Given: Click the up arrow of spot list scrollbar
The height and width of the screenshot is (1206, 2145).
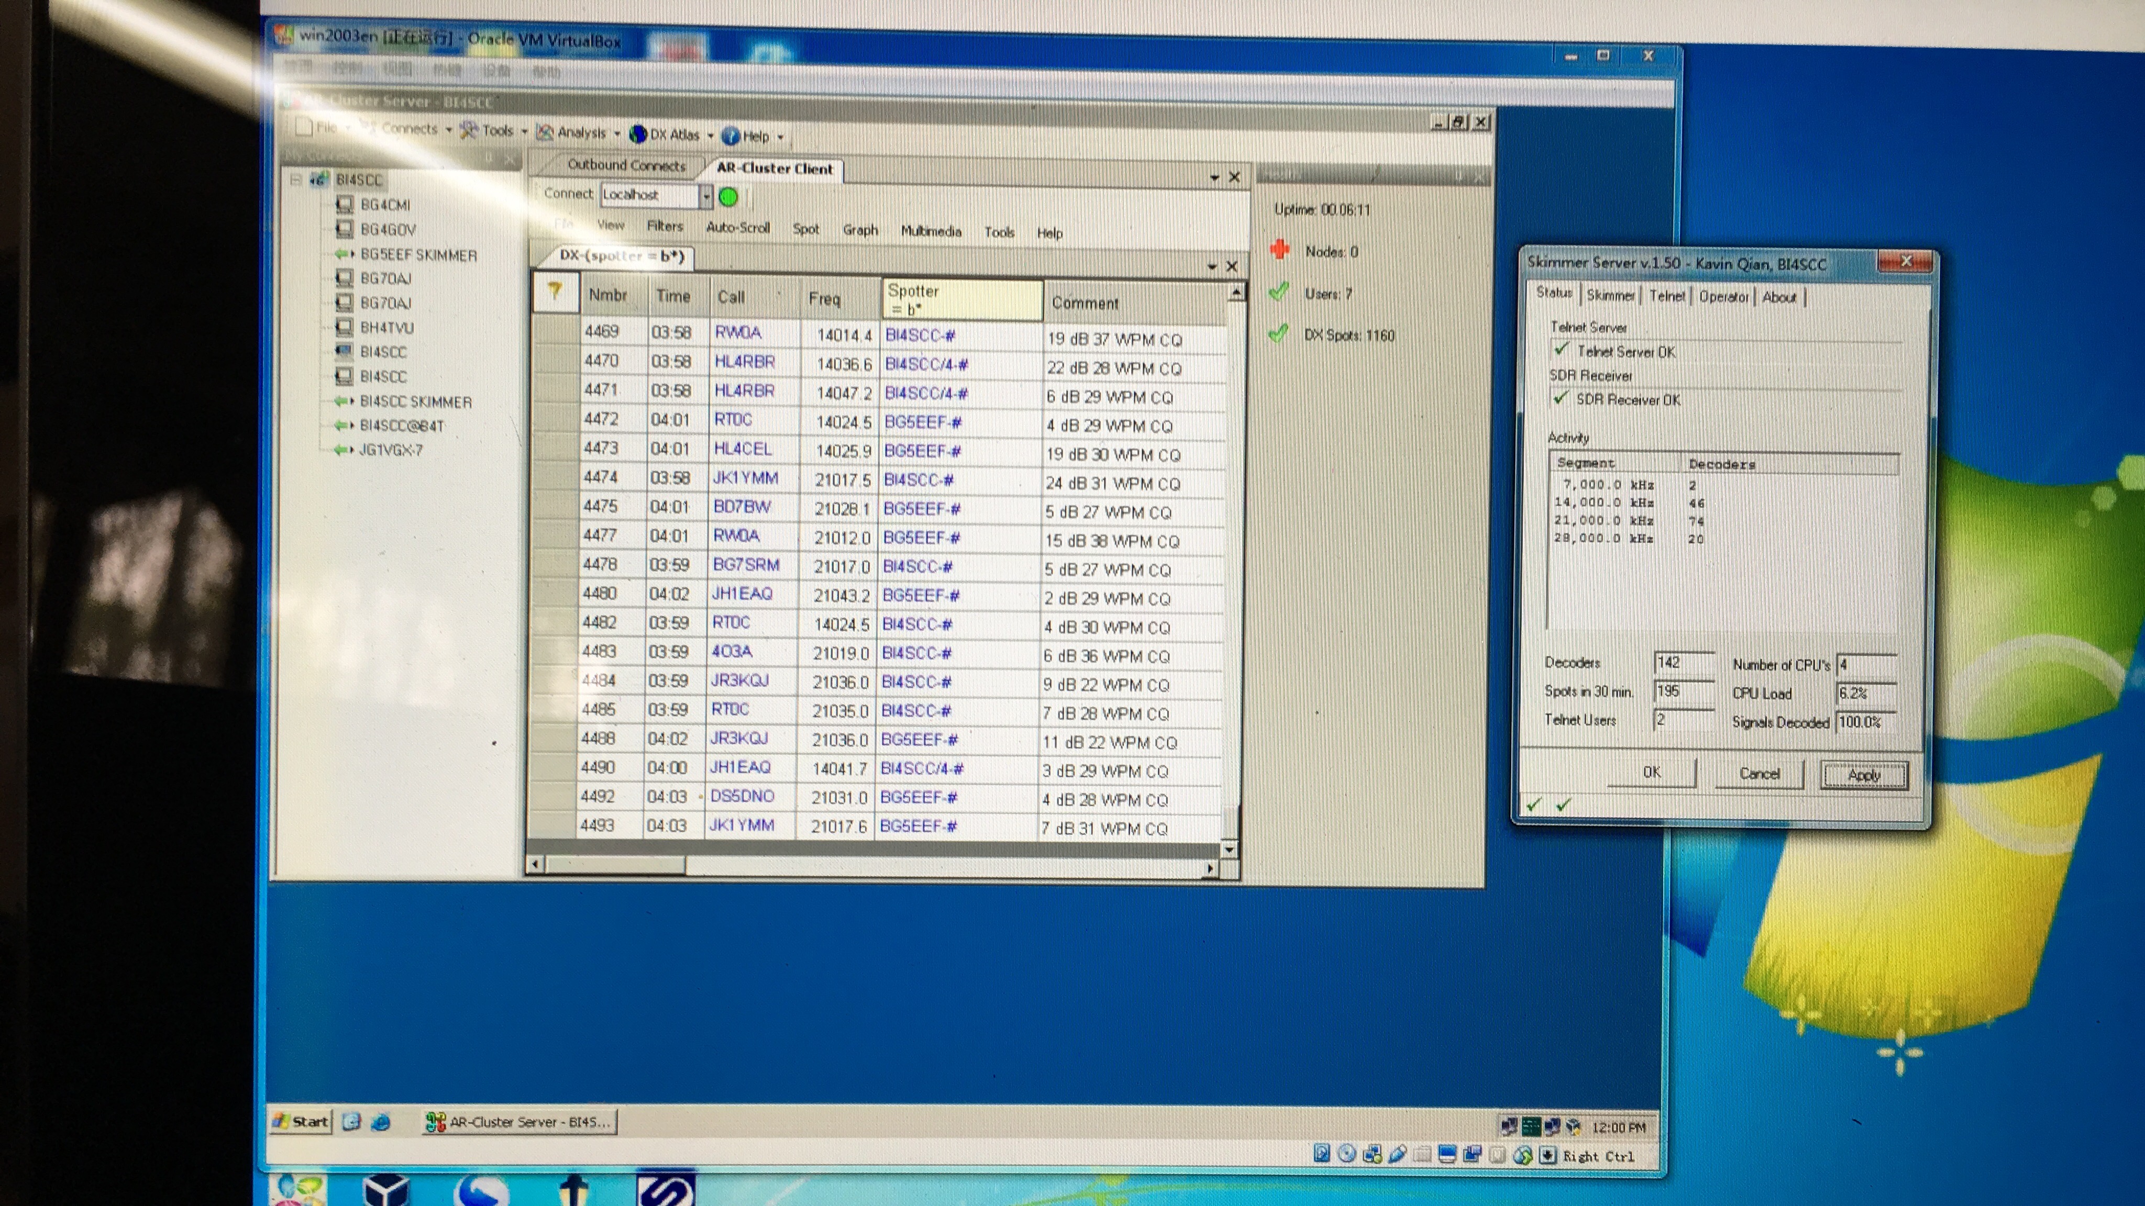Looking at the screenshot, I should tap(1236, 292).
